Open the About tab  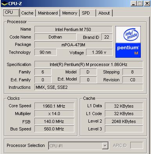(104, 13)
